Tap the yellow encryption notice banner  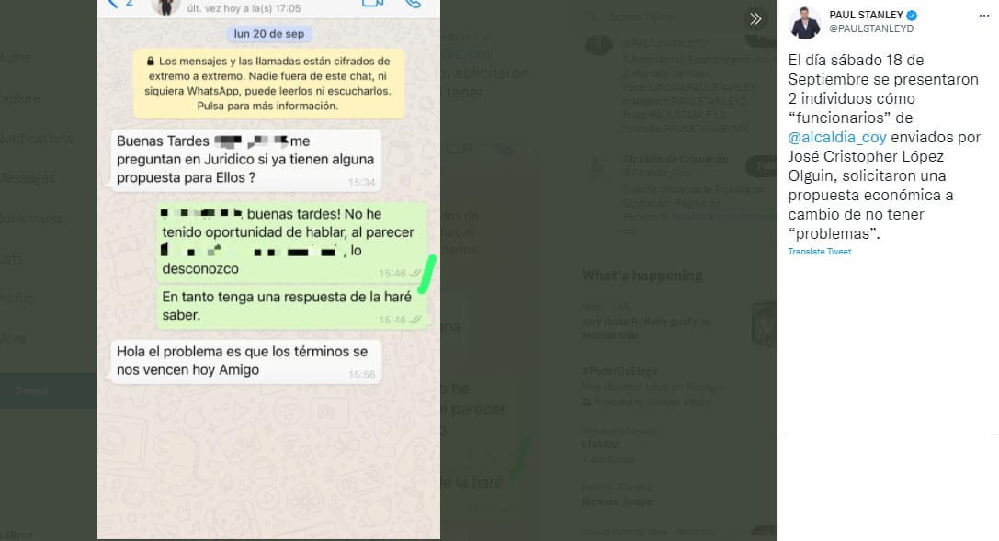[x=268, y=84]
